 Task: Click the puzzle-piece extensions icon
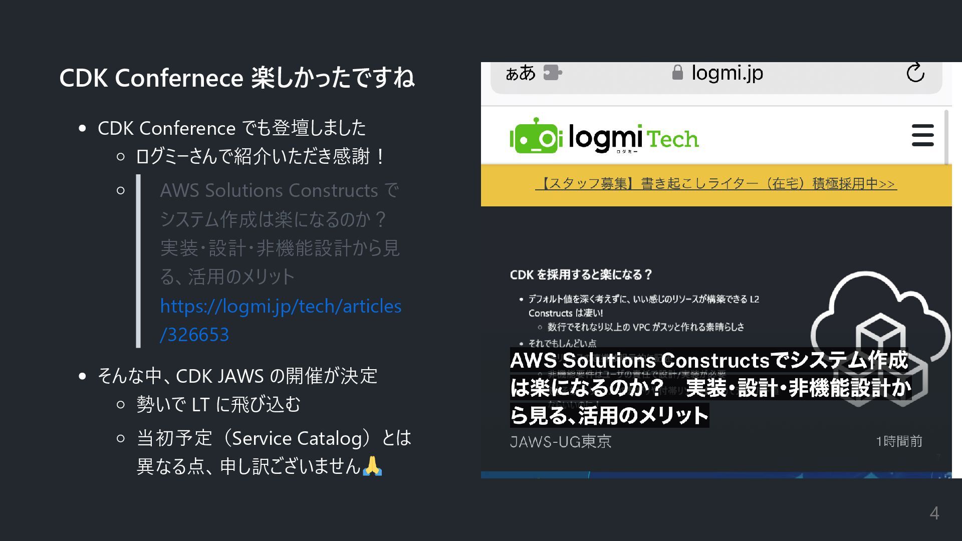tap(553, 73)
